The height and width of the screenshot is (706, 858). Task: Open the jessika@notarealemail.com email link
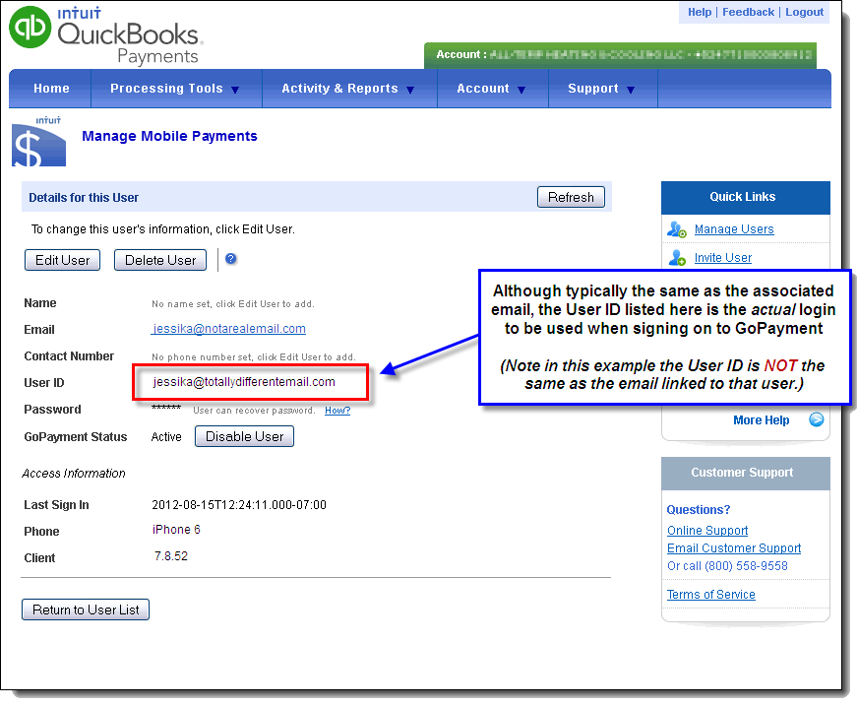click(228, 329)
